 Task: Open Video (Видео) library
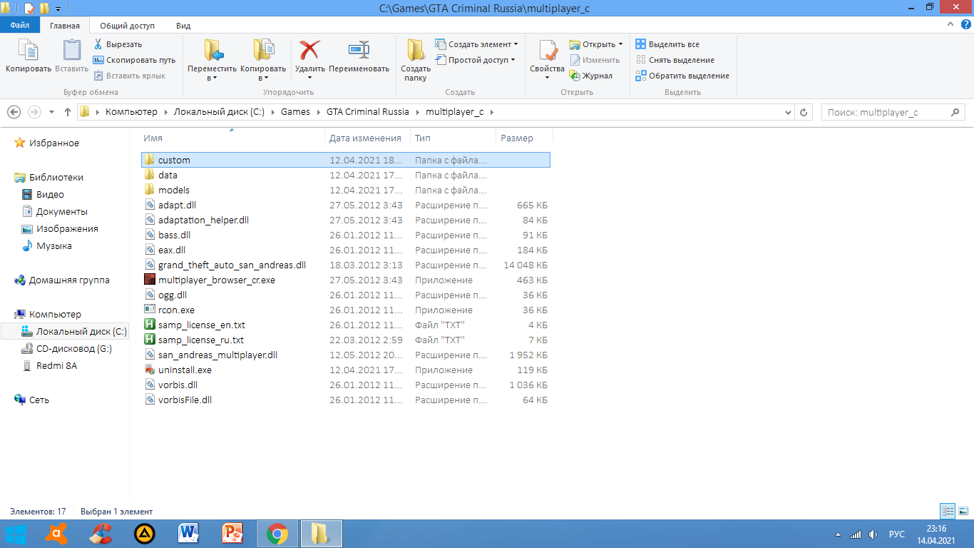[43, 194]
